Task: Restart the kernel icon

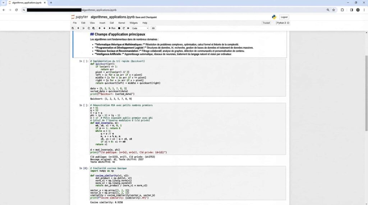Action: click(x=124, y=28)
